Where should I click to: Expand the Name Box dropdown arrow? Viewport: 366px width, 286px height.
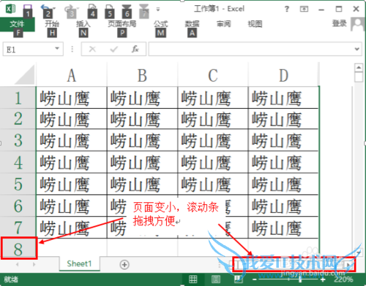pyautogui.click(x=57, y=49)
